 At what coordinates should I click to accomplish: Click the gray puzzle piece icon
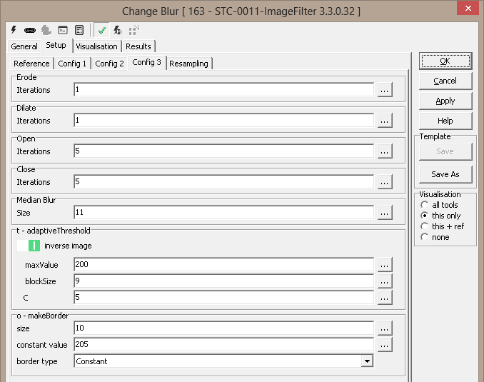click(46, 30)
